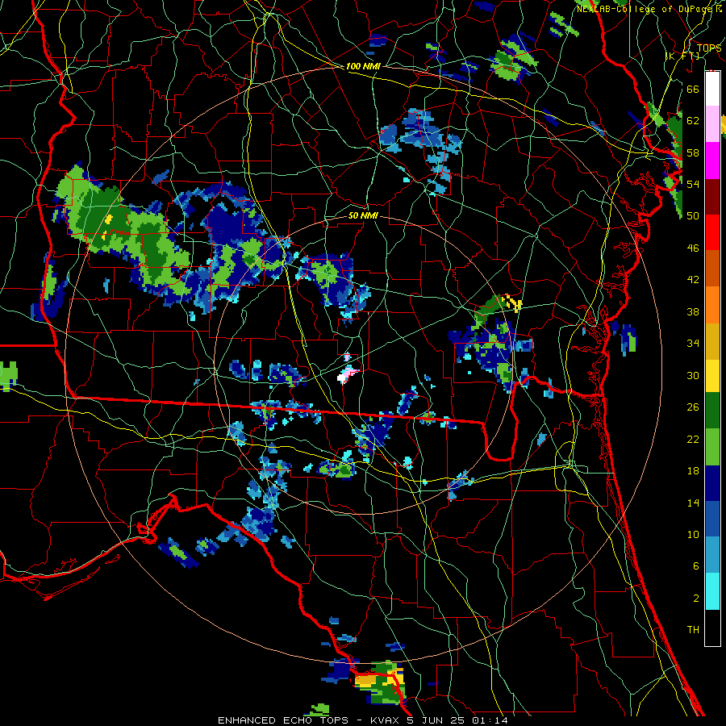726x726 pixels.
Task: Select legend value '22'
Action: click(x=693, y=440)
